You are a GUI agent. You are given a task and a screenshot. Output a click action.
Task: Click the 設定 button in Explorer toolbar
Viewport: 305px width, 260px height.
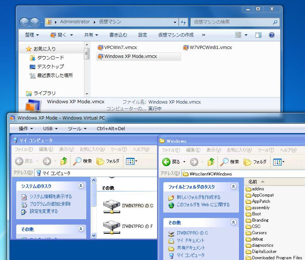[x=143, y=35]
